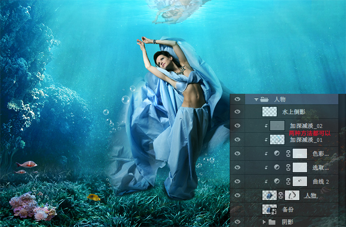Select 人物 layer image thumbnail

pyautogui.click(x=270, y=195)
